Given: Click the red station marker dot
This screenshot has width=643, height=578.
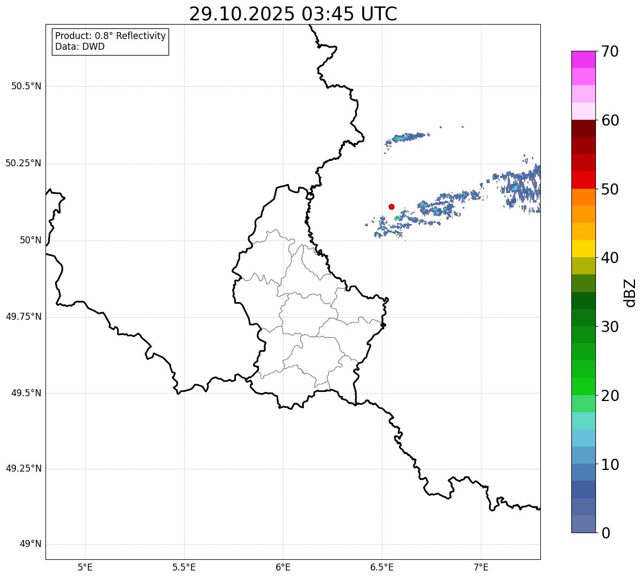Looking at the screenshot, I should tap(392, 206).
